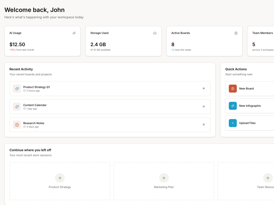
Task: Click the 'Your recent boards and projects' subtitle
Action: tap(31, 74)
